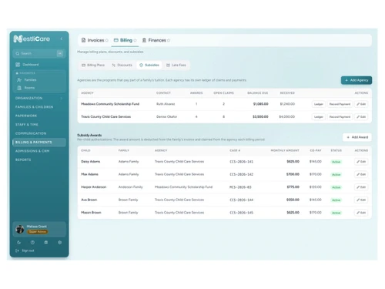Collapse the sidebar with the chevron arrow
The image size is (385, 289).
point(62,39)
